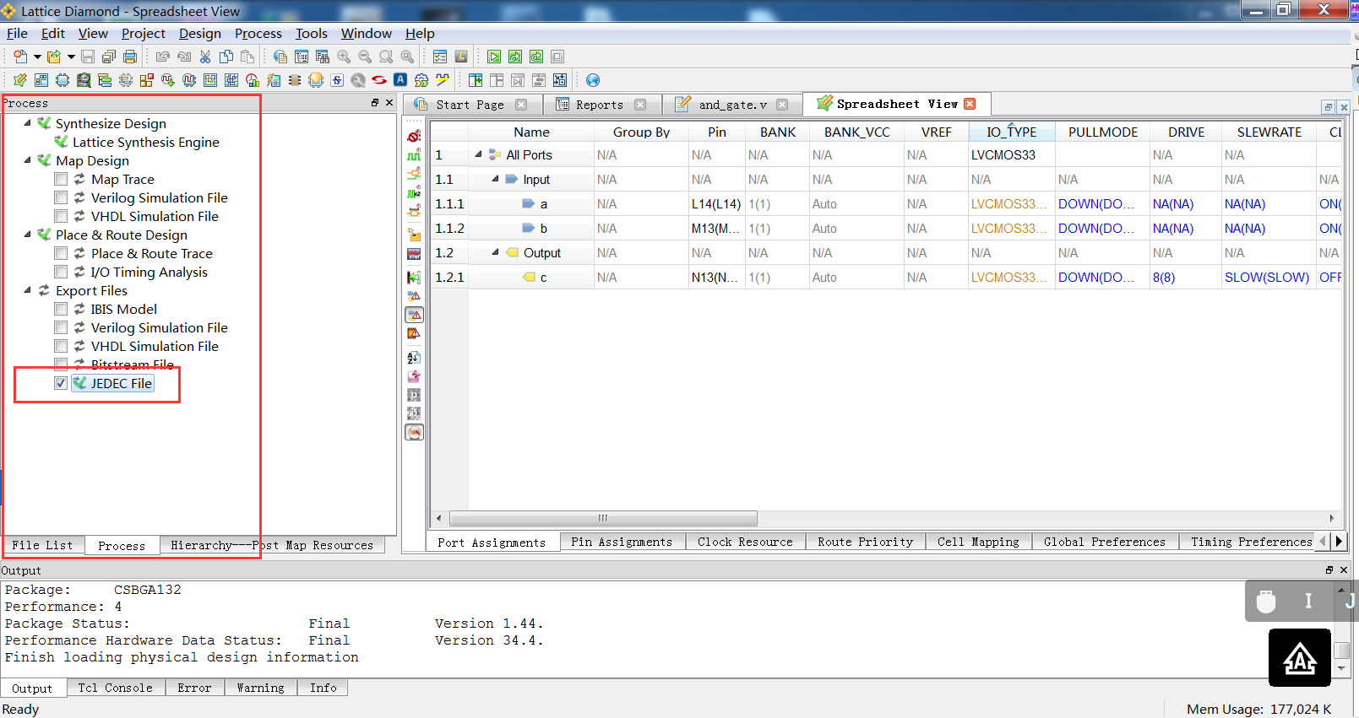Open the Tcl Console tab
This screenshot has width=1359, height=718.
point(115,688)
